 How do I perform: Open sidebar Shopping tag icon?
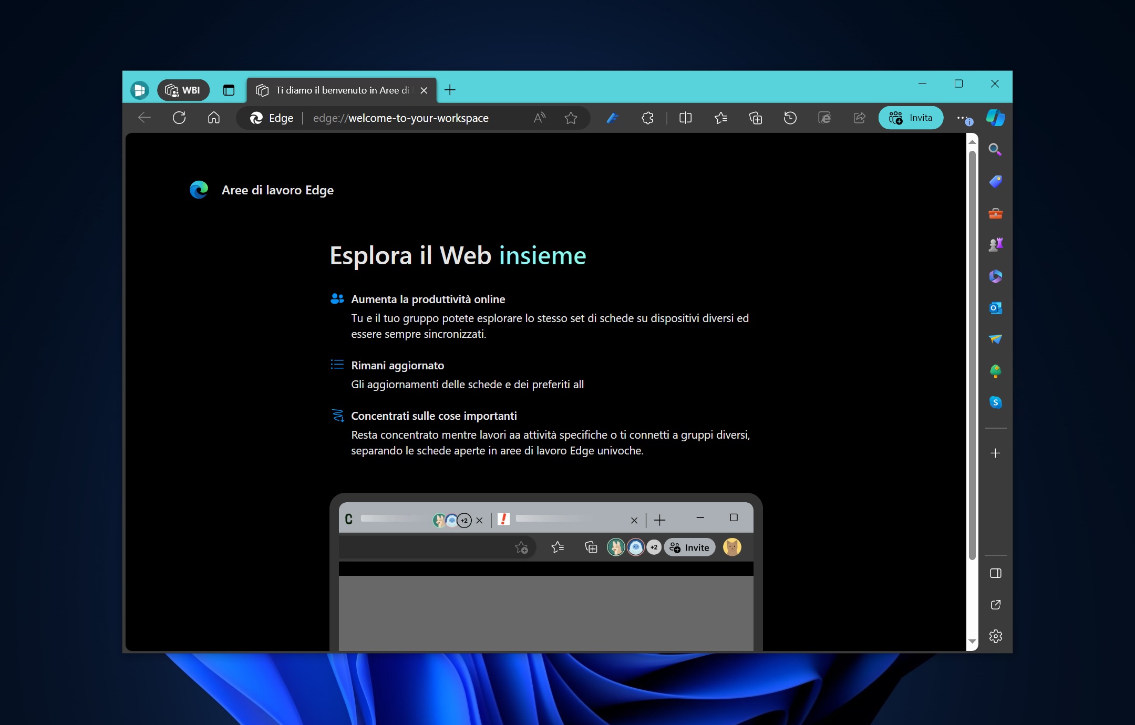[995, 182]
